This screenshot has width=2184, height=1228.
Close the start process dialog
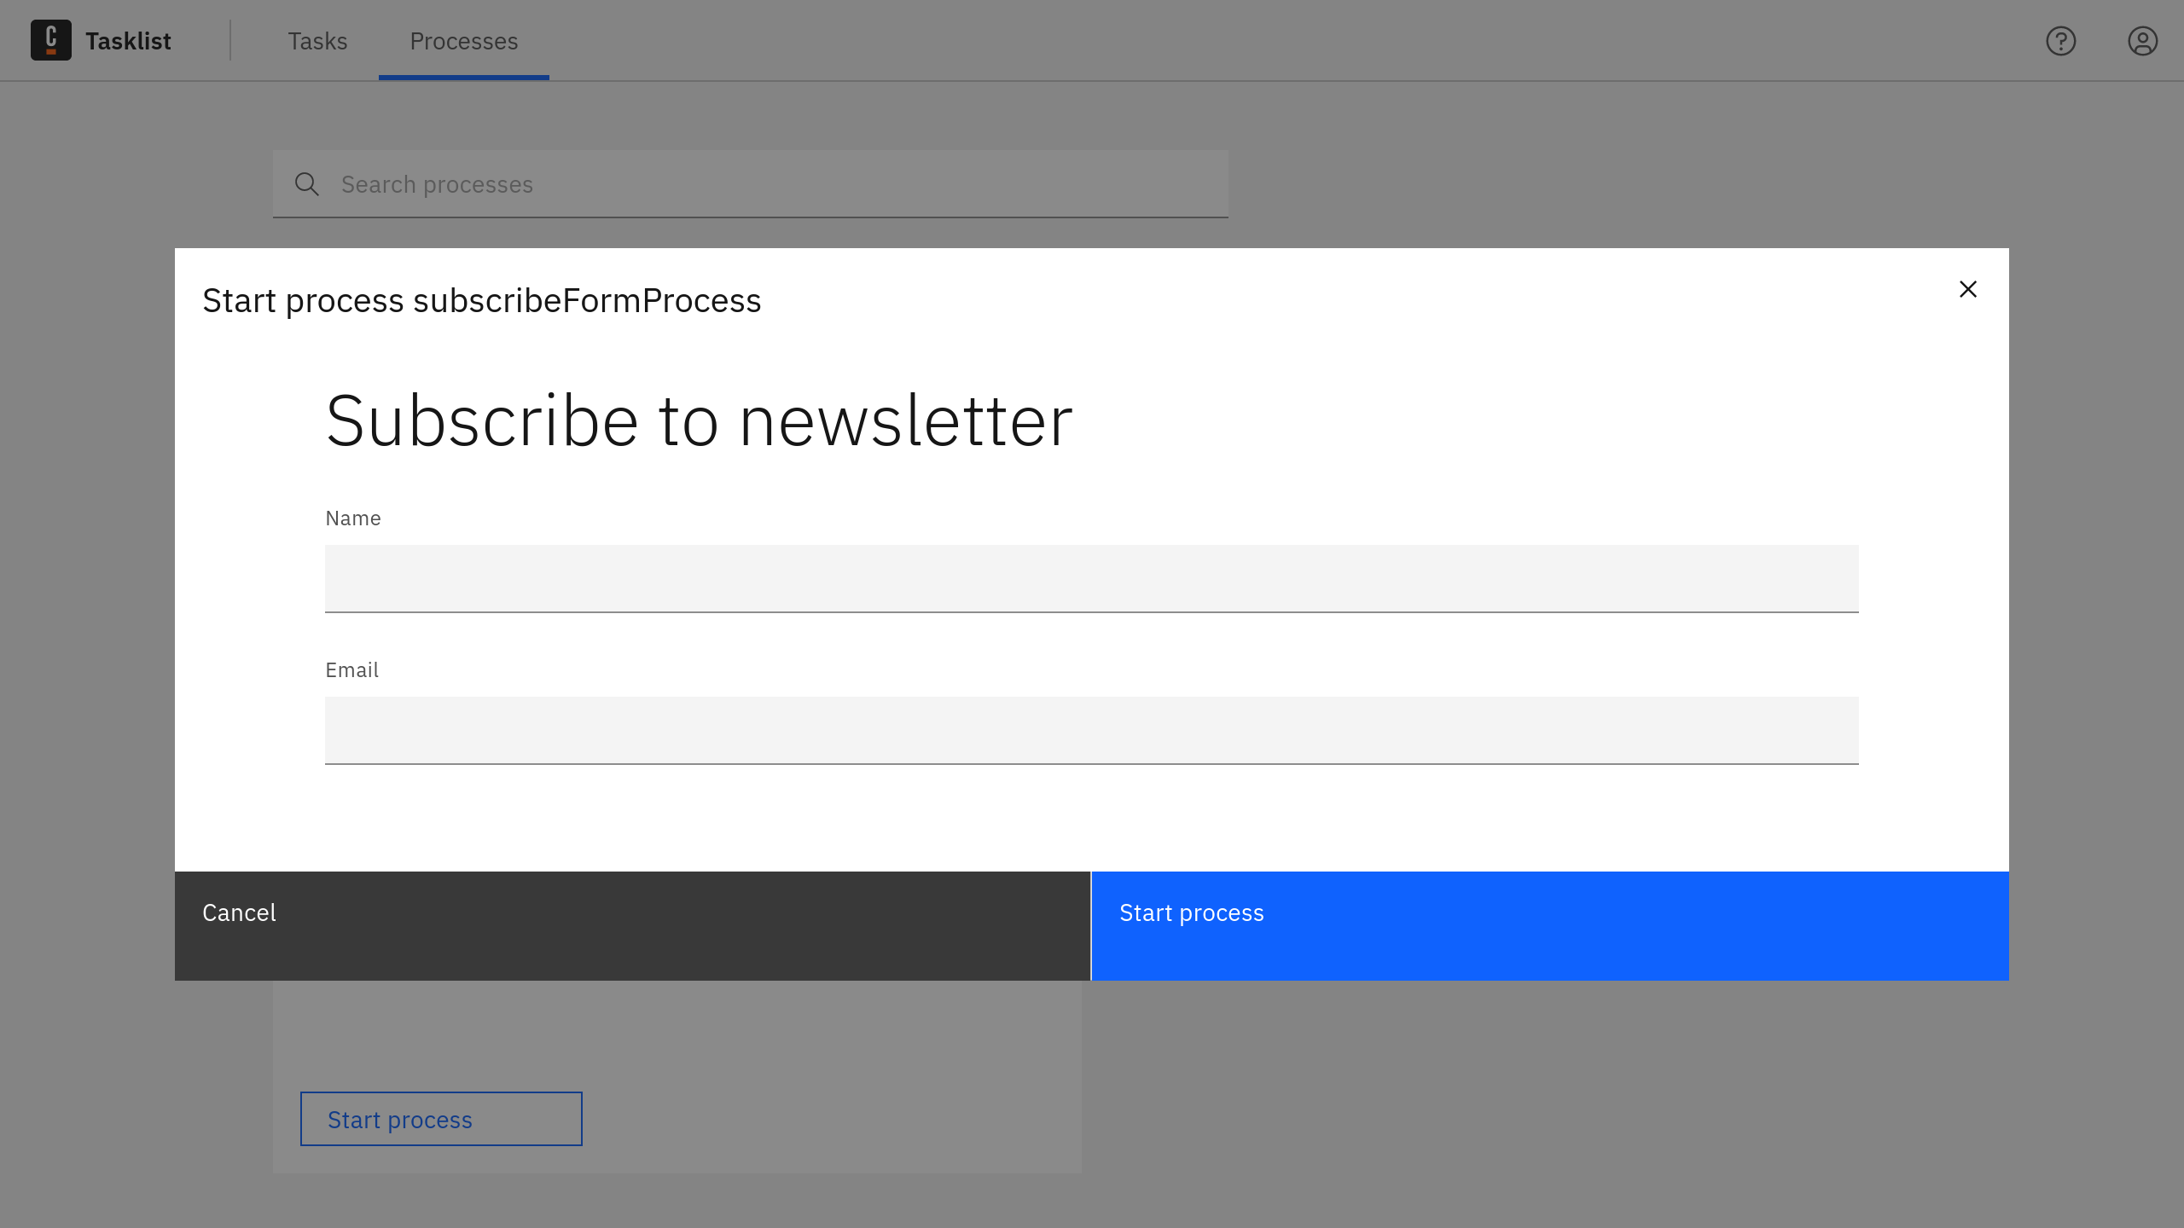1968,289
